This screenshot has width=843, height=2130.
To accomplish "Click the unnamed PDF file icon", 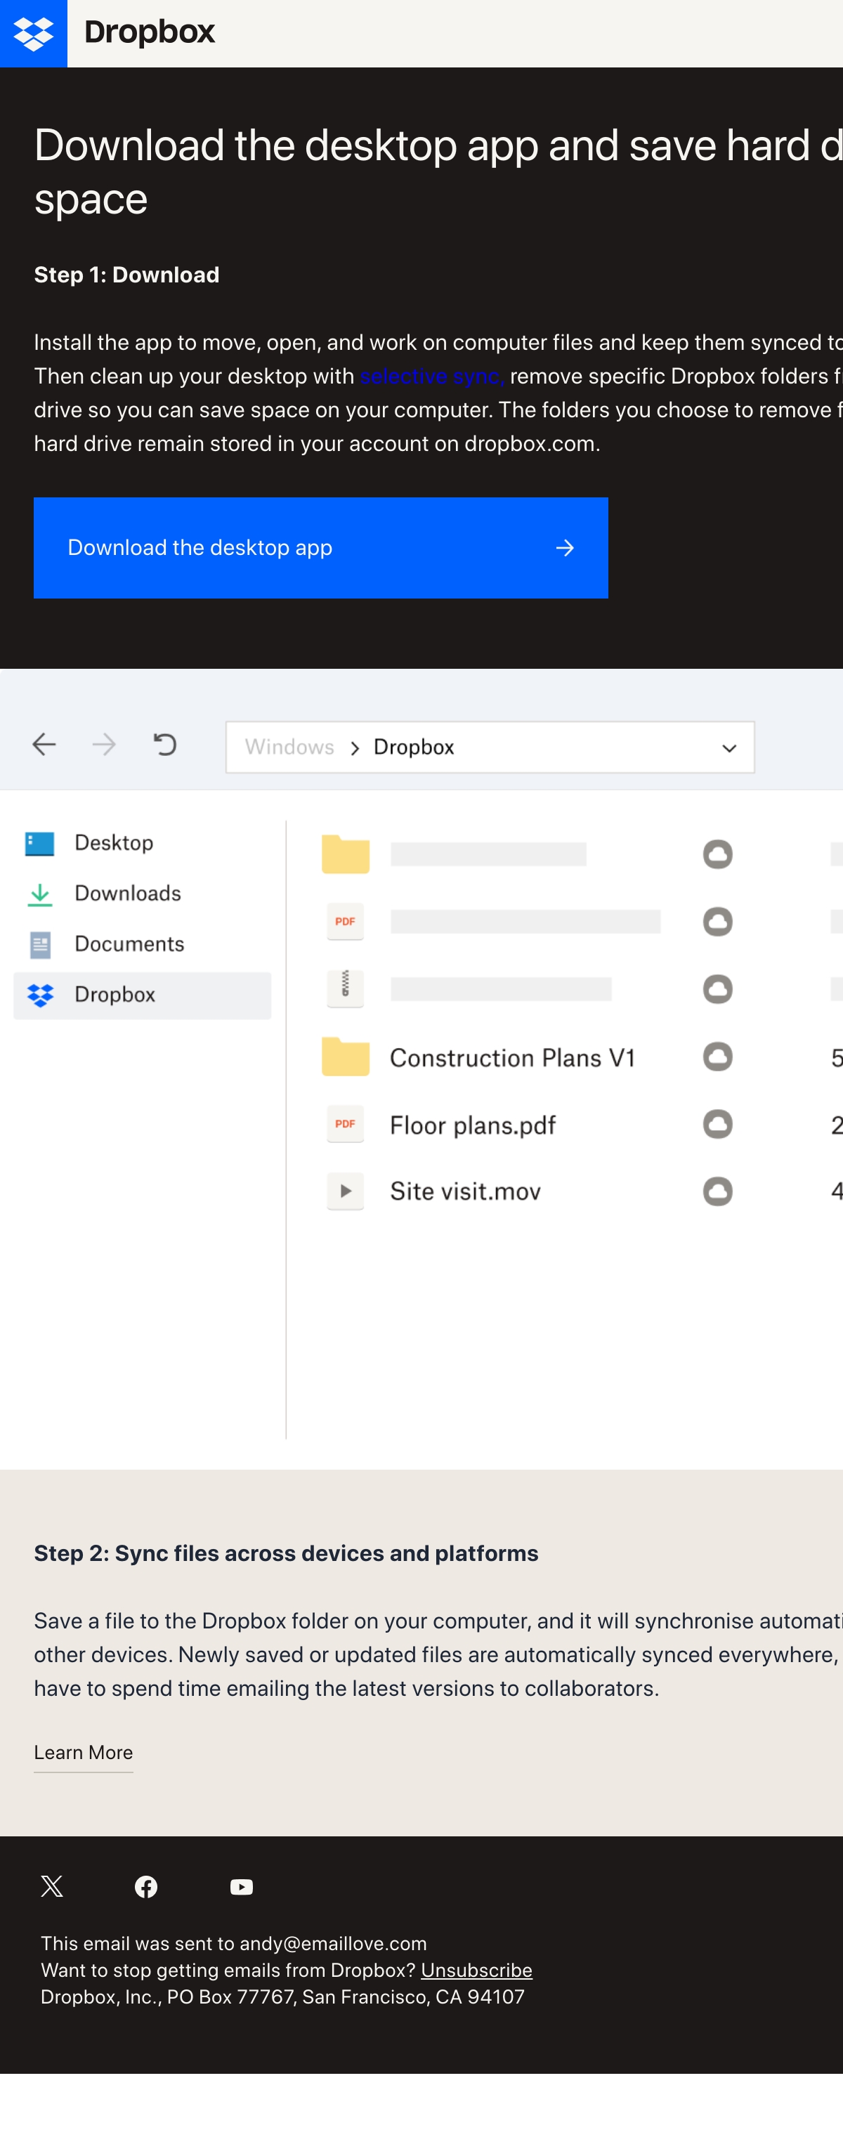I will click(x=346, y=921).
